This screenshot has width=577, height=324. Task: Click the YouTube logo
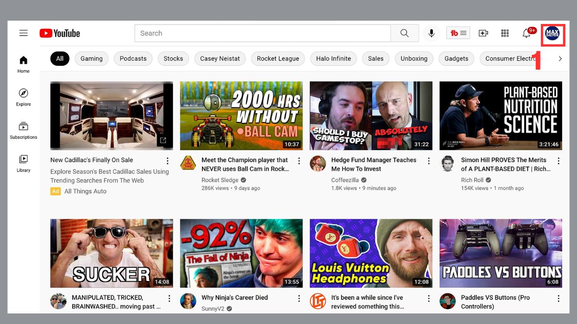60,33
